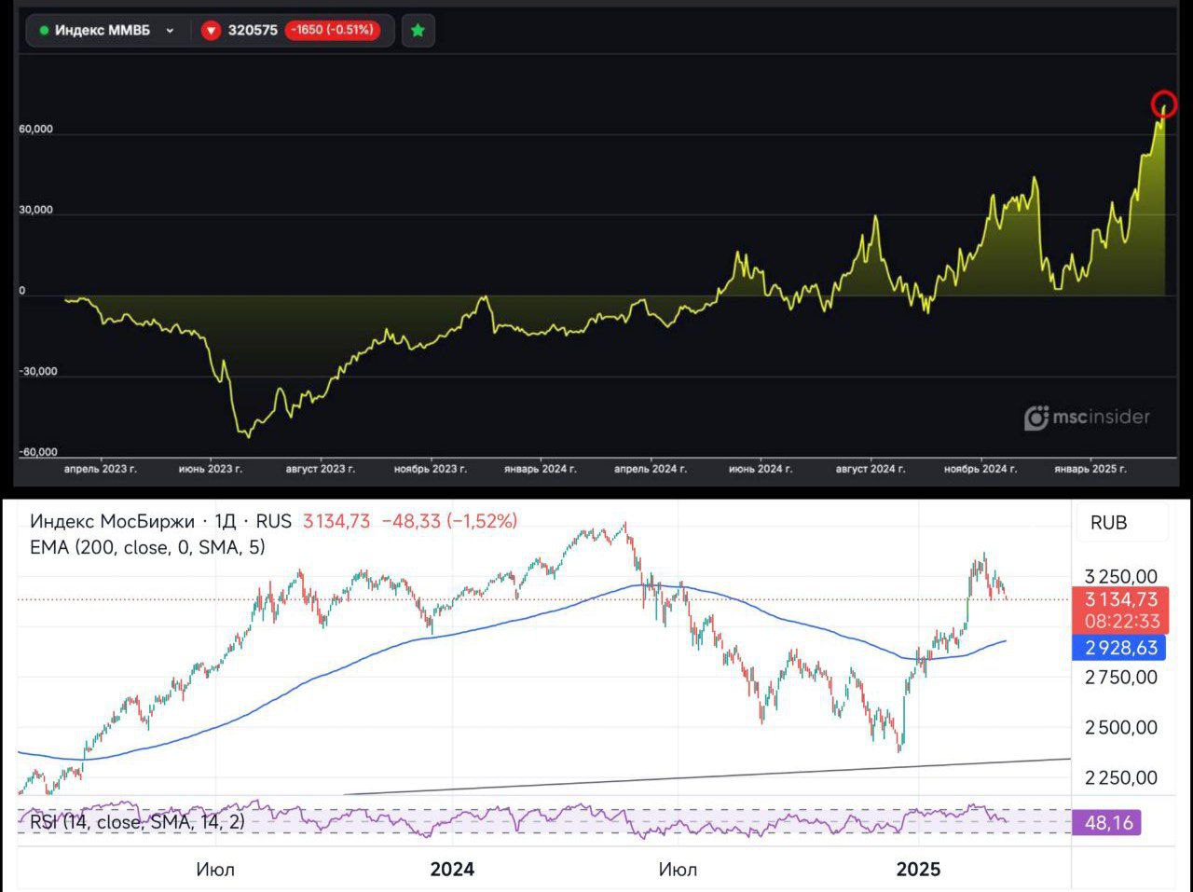Click the Индекс МосБиржи symbol title

pyautogui.click(x=112, y=522)
